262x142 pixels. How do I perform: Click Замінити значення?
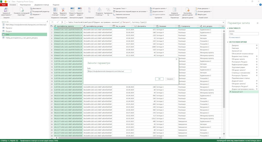coord(121,15)
